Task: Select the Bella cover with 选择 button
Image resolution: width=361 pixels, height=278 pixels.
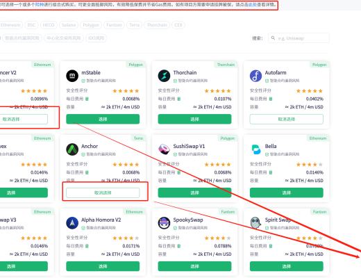Action: (x=287, y=193)
